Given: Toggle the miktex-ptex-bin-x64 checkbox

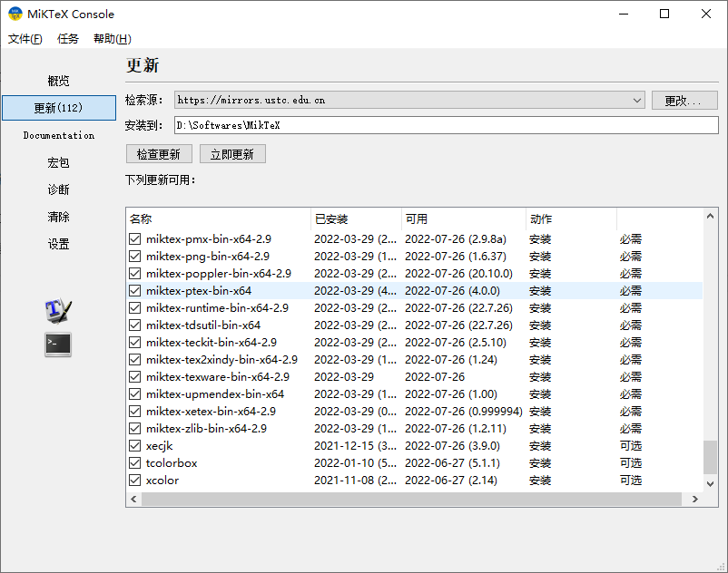Looking at the screenshot, I should click(x=134, y=291).
